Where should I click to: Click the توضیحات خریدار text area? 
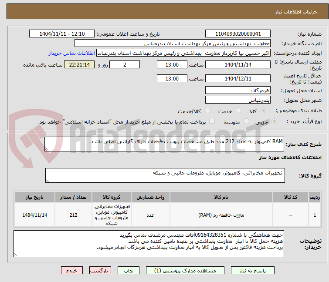click(x=149, y=244)
